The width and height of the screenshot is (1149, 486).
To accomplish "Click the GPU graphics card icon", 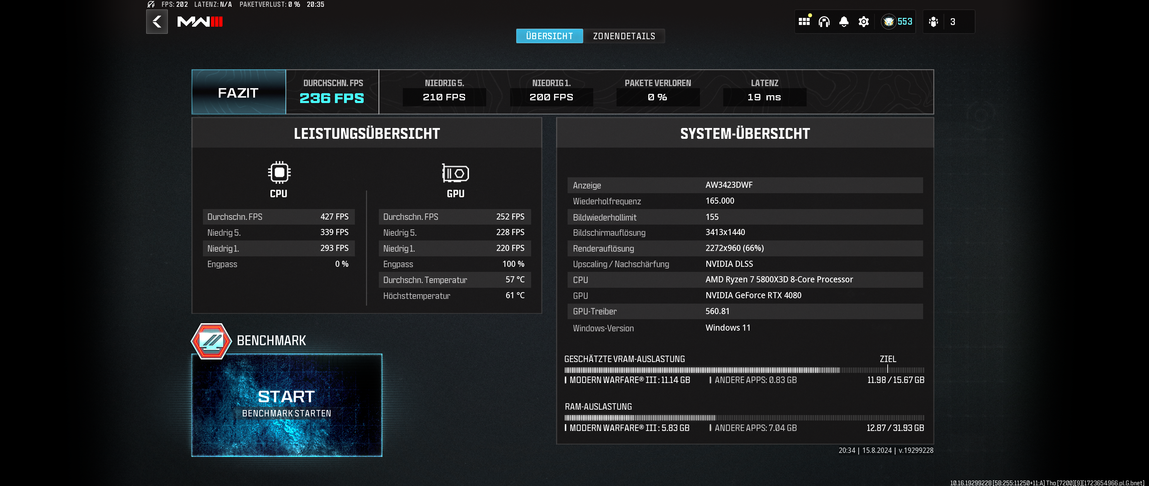I will point(455,174).
